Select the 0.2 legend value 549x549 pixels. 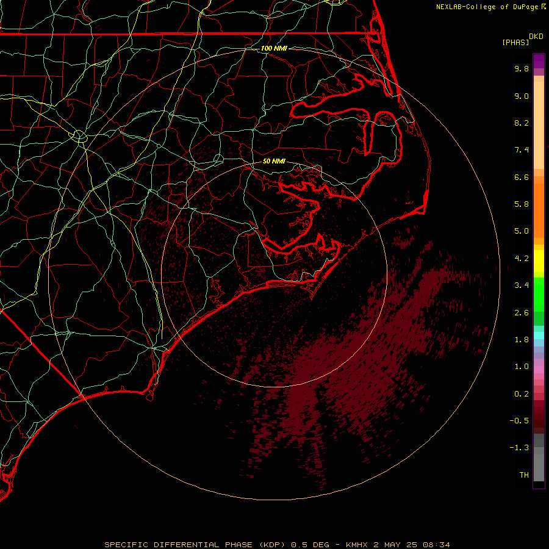pos(522,394)
